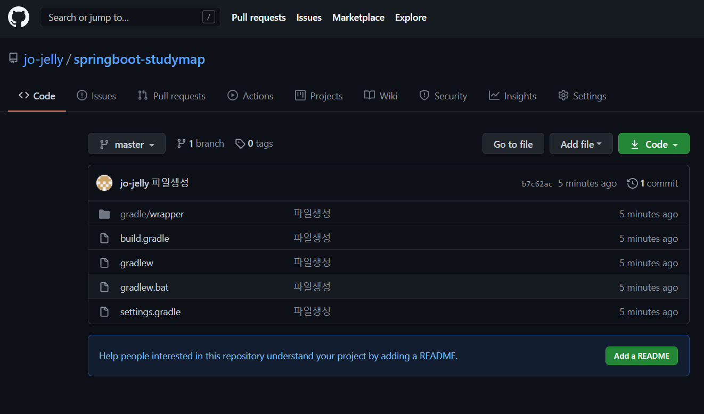Click the 1 branch link

[200, 143]
